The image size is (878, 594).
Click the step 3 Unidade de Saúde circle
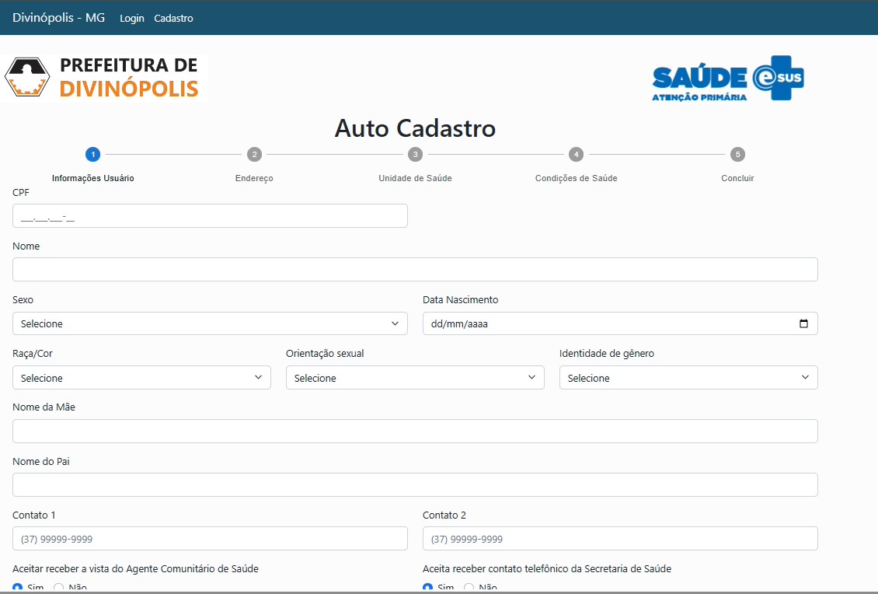(415, 154)
